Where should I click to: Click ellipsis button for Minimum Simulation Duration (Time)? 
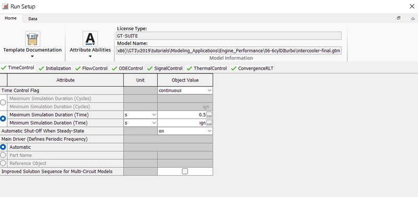(210, 123)
